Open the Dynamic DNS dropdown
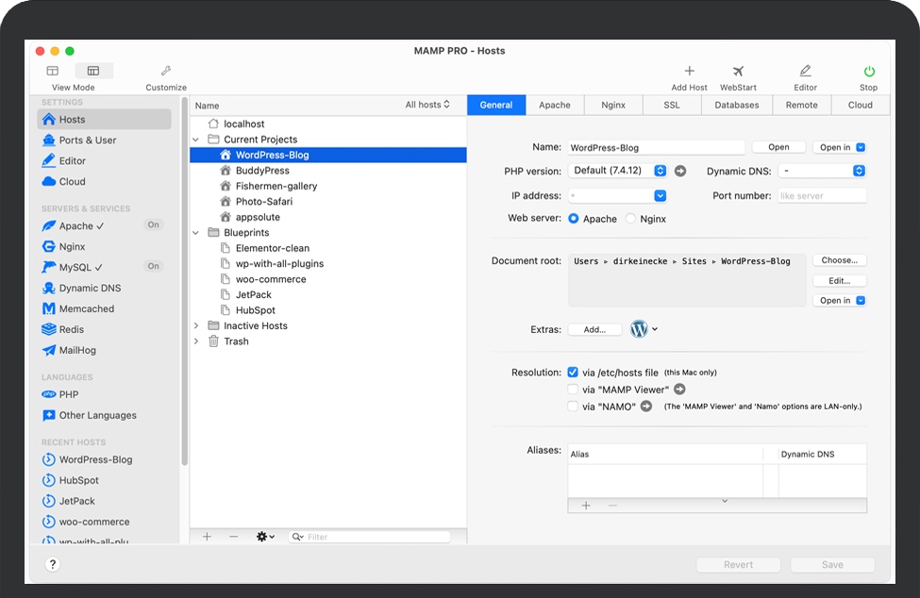 [x=823, y=171]
